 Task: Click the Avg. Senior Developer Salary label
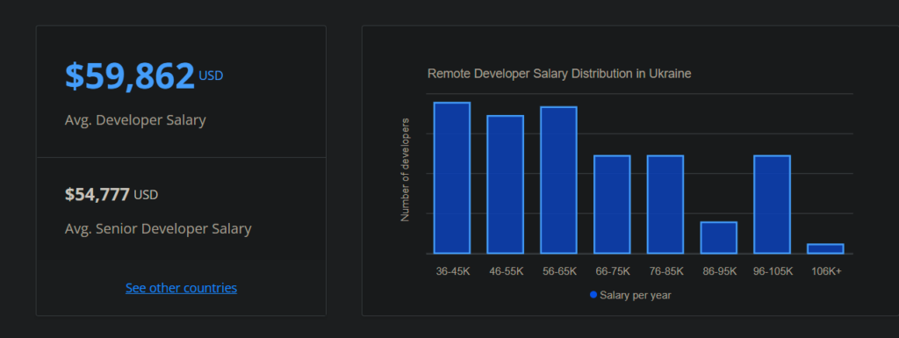click(158, 229)
